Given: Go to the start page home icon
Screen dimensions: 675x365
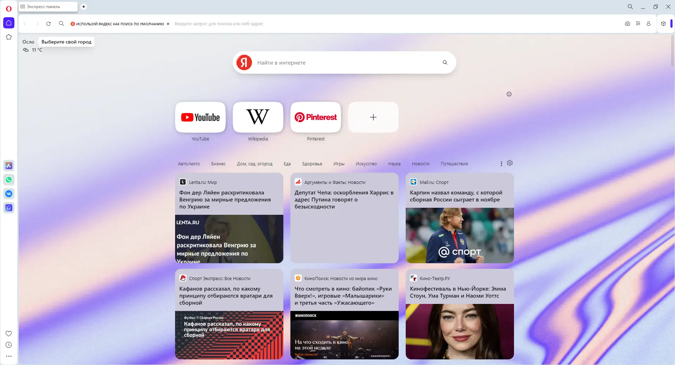Looking at the screenshot, I should point(9,23).
